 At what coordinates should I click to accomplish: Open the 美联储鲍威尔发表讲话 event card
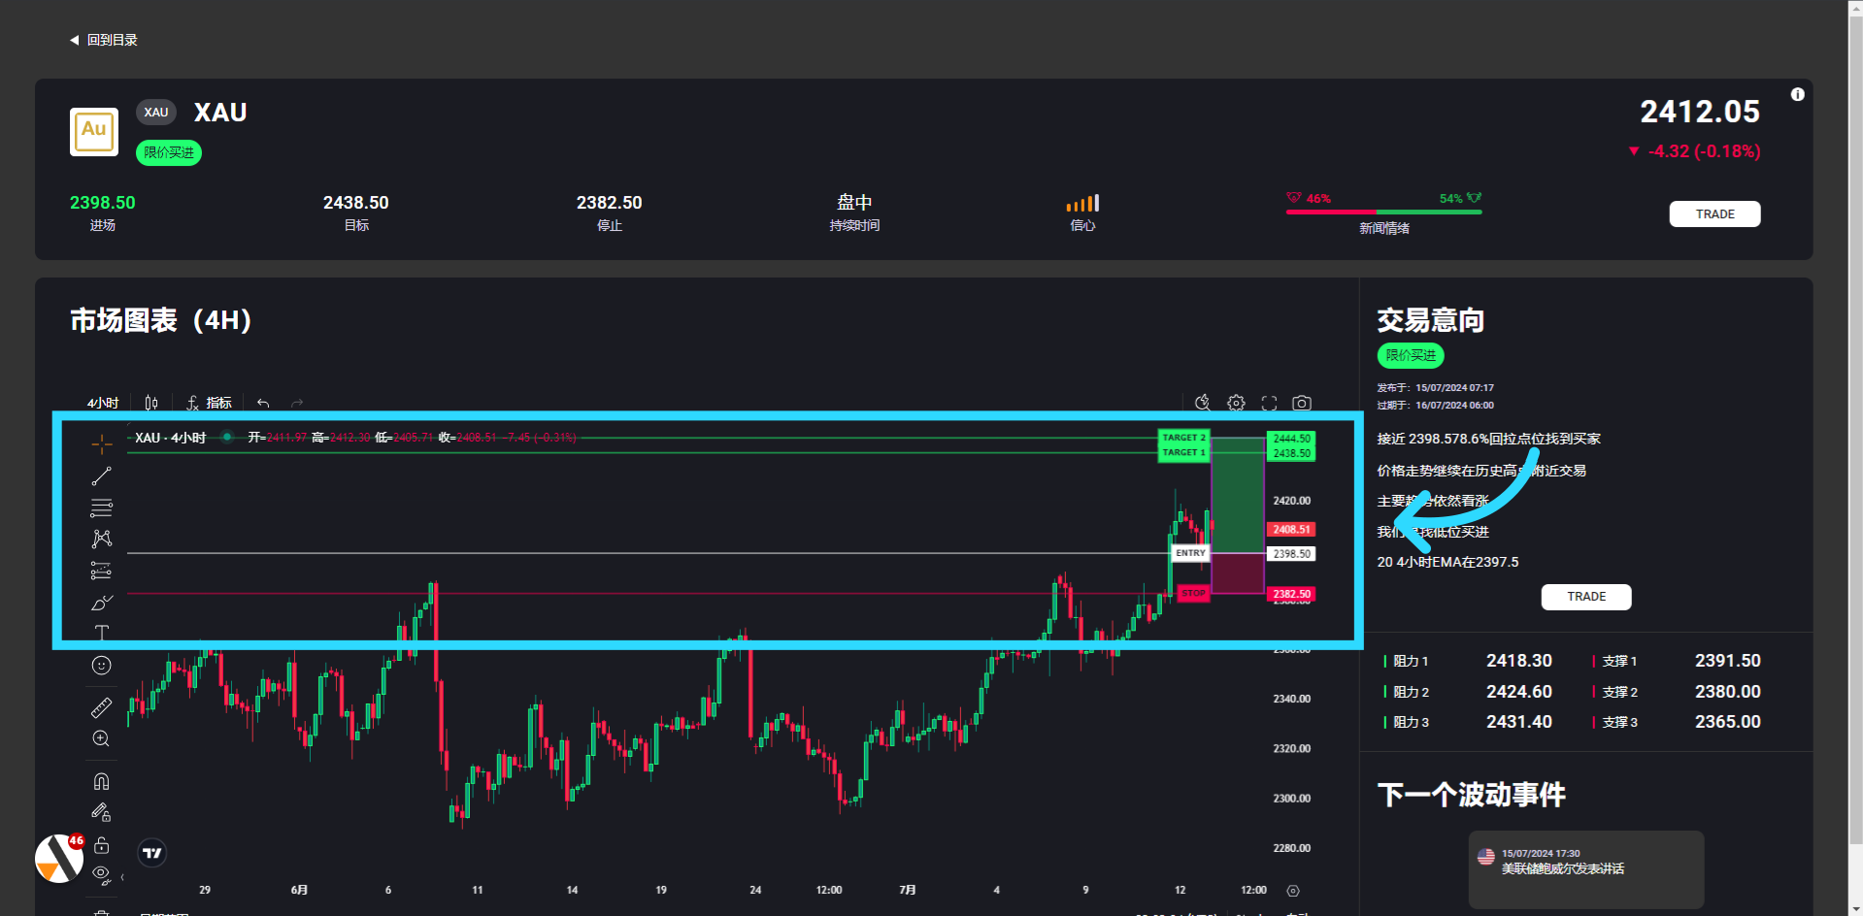coord(1585,868)
